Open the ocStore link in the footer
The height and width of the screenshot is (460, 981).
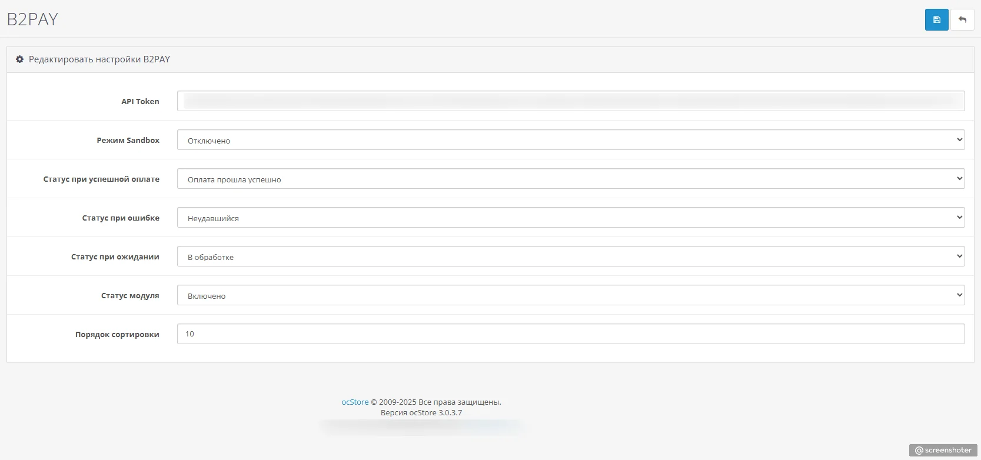click(355, 402)
